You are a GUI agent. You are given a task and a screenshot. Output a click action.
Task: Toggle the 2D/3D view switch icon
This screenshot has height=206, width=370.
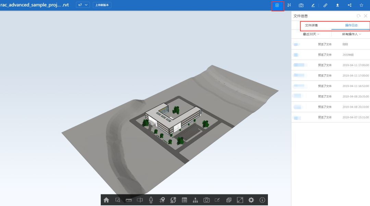(173, 200)
